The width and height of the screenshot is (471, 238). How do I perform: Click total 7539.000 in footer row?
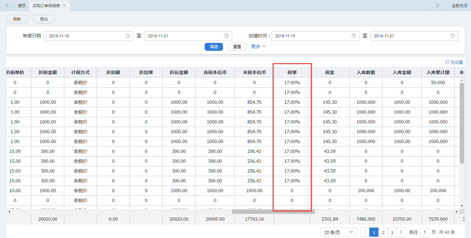438,219
